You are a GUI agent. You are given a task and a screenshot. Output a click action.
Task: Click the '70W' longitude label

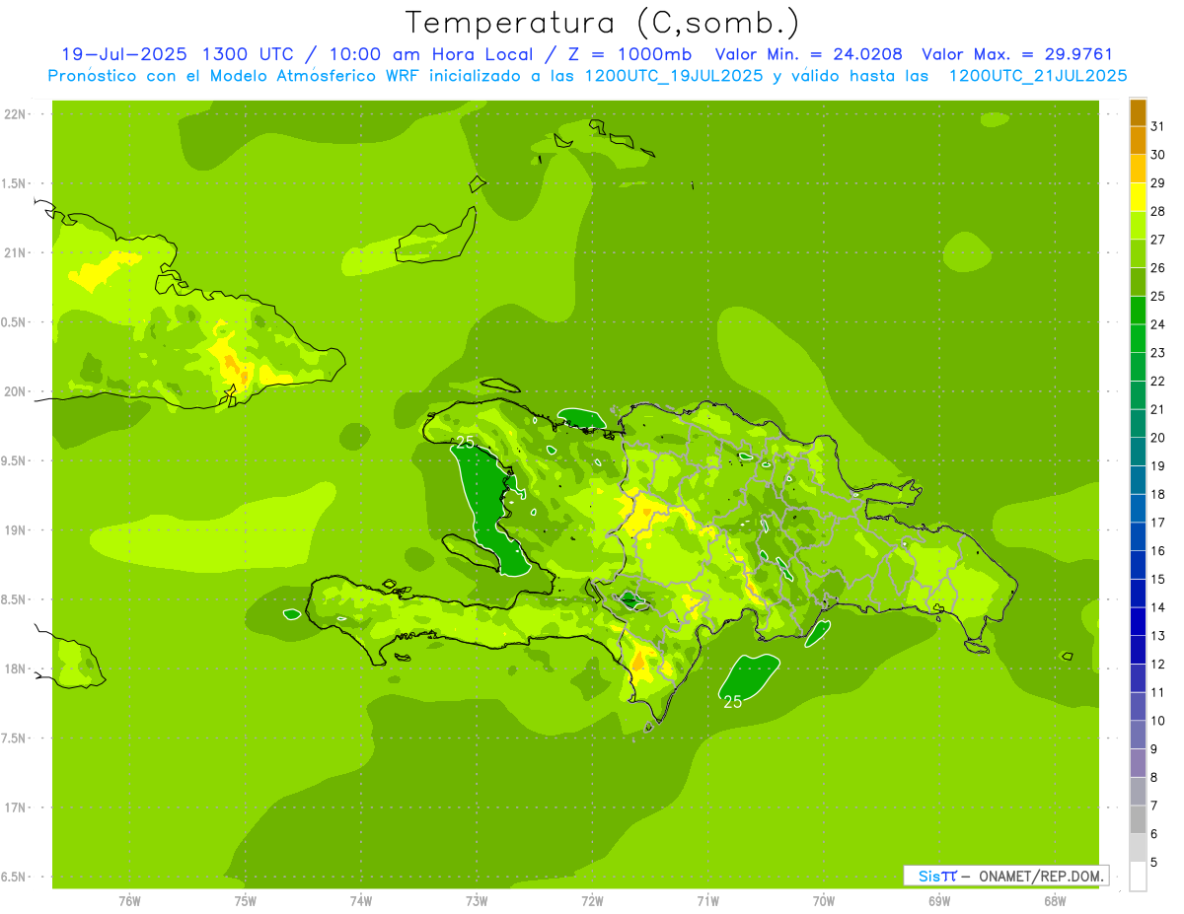point(824,901)
